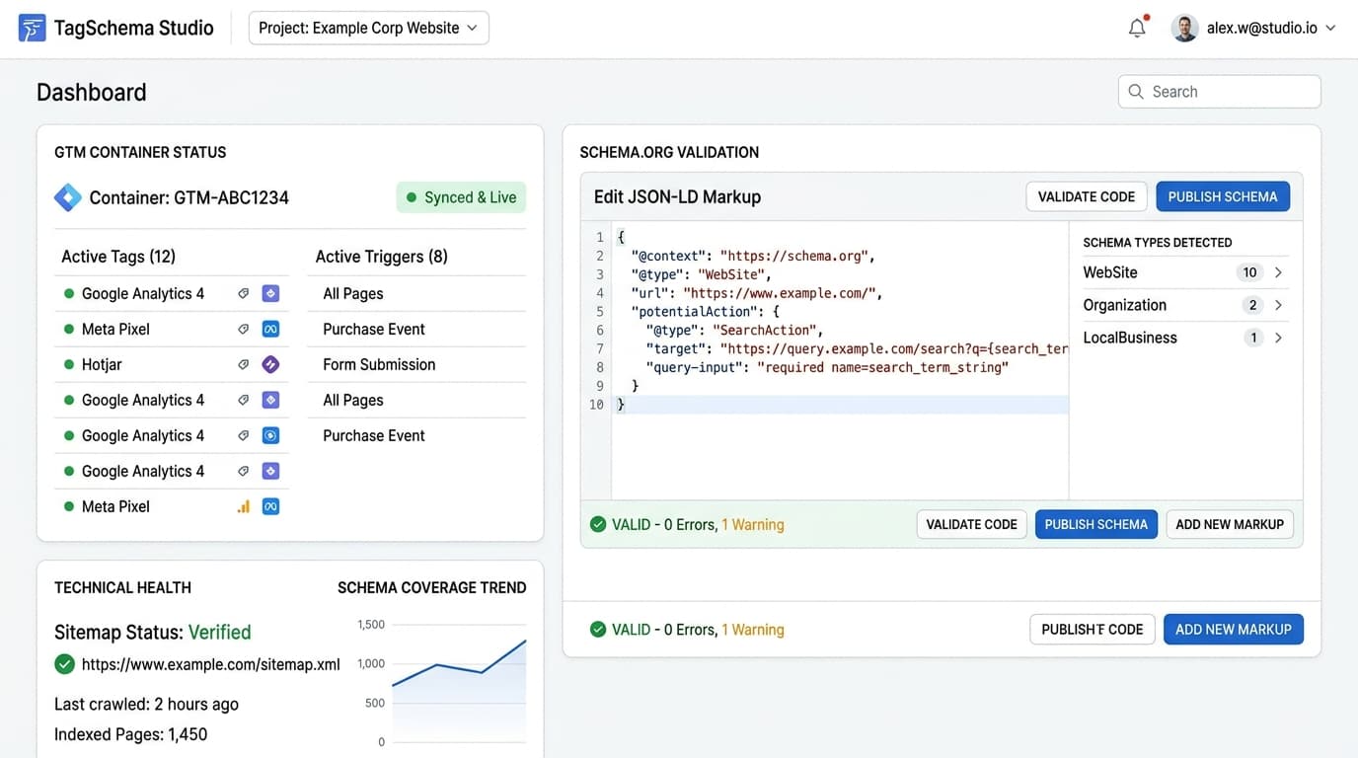Open the alex.w@studio.io account menu chevron
The width and height of the screenshot is (1358, 758).
(1330, 28)
